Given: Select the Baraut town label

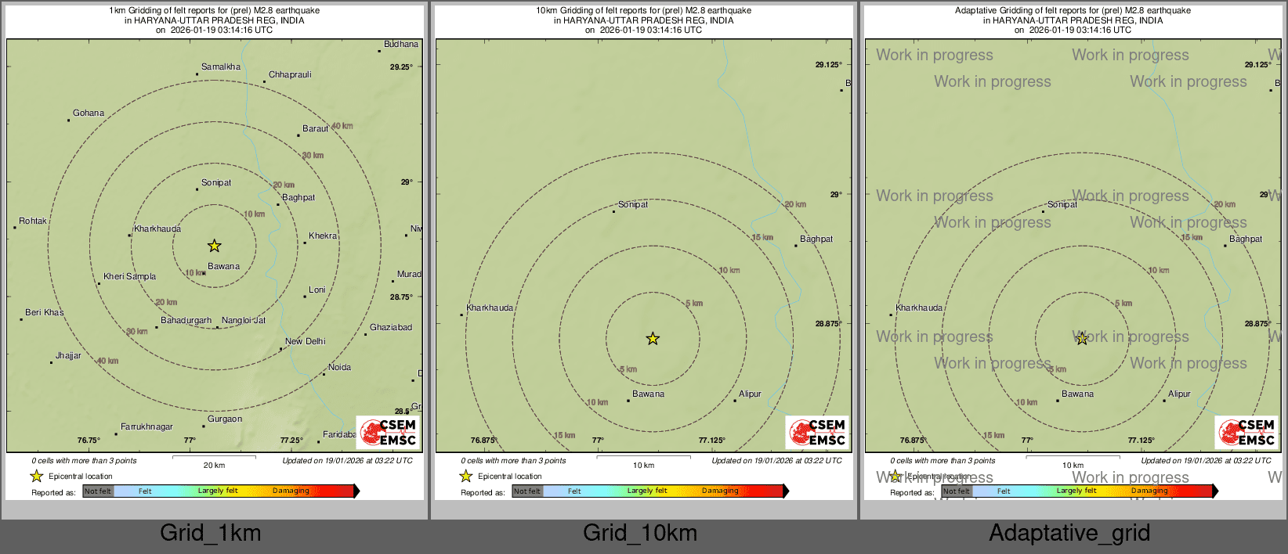Looking at the screenshot, I should (316, 129).
